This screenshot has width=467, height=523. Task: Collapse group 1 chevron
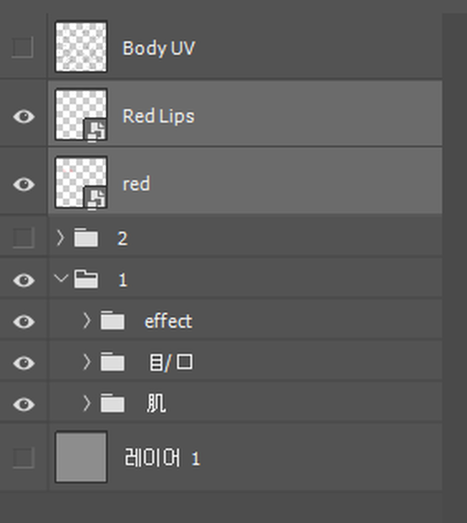pos(61,278)
